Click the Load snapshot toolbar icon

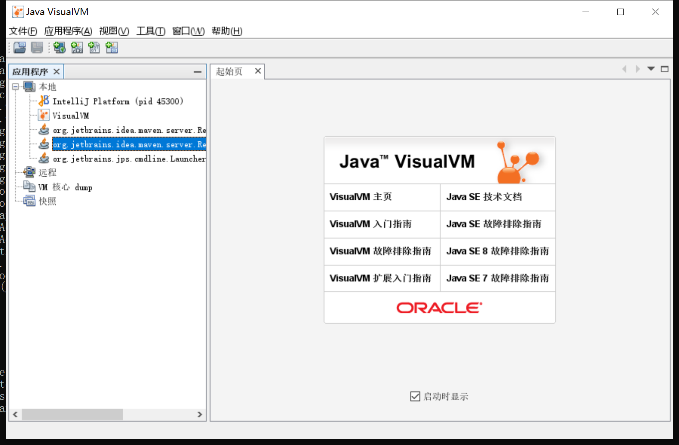(x=19, y=47)
